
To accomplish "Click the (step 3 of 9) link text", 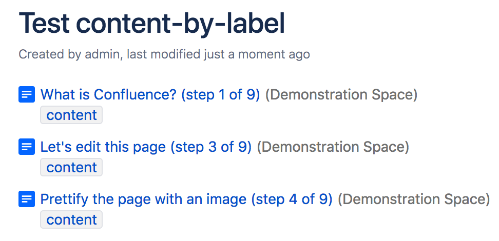I will tap(211, 147).
